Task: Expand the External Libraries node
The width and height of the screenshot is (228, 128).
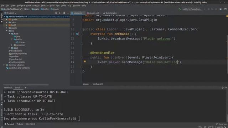Action: click(x=4, y=65)
